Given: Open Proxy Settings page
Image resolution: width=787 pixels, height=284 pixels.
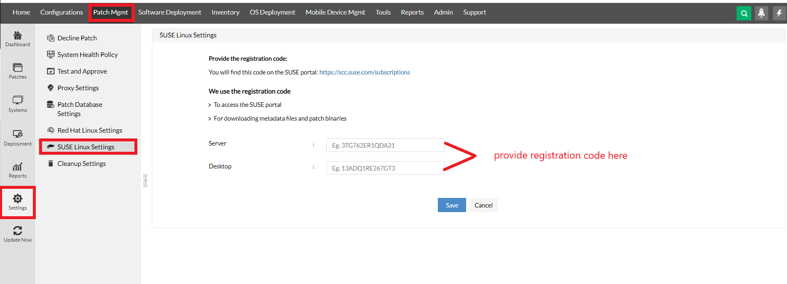Looking at the screenshot, I should [78, 88].
